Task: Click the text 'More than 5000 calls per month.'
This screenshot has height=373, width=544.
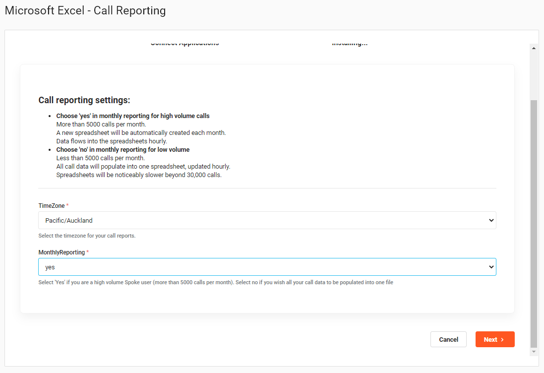Action: pos(101,124)
